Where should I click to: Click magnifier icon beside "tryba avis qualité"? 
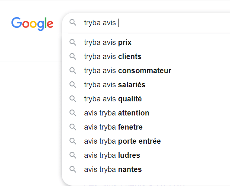click(73, 99)
